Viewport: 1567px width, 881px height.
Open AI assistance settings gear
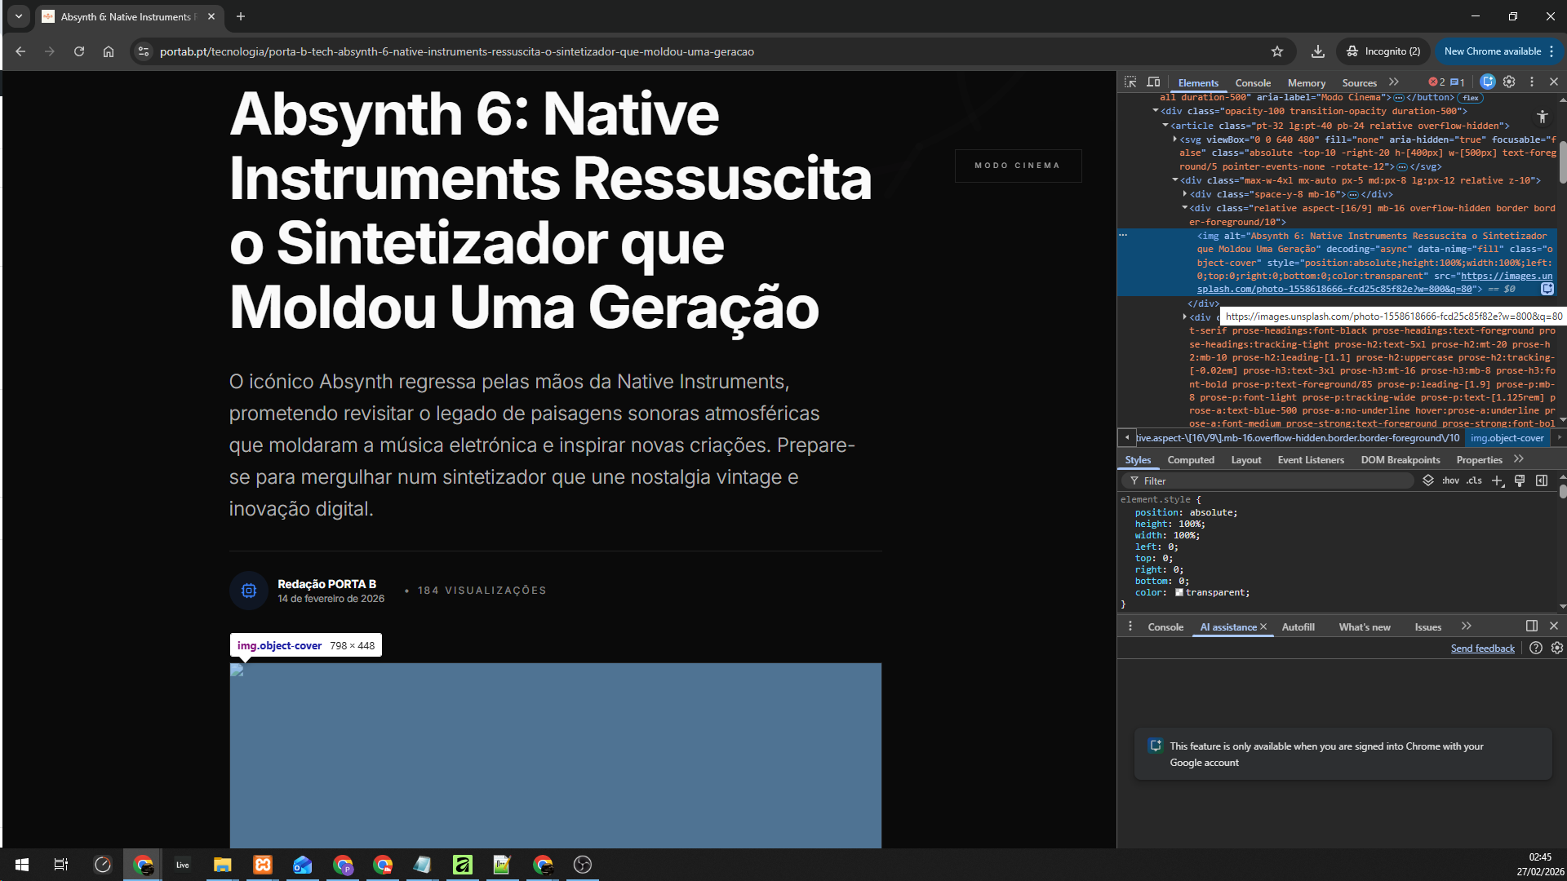(1557, 648)
